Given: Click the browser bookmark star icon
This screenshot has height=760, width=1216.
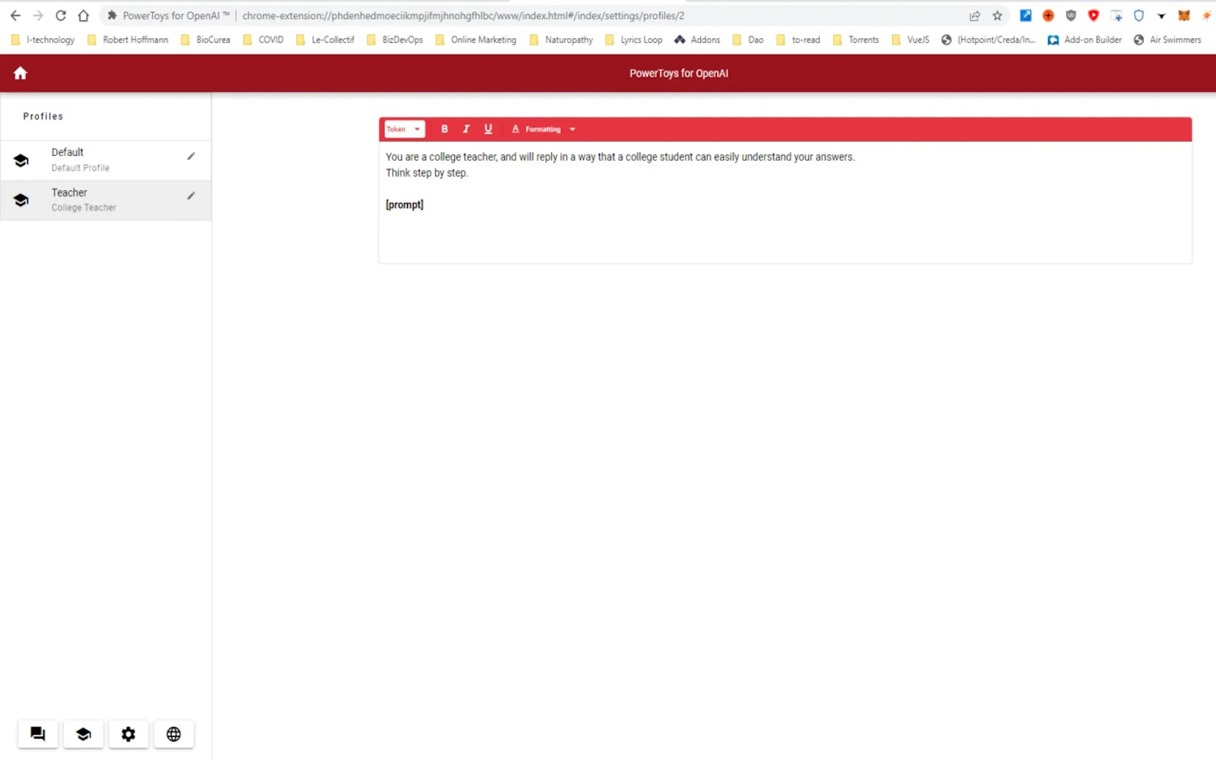Looking at the screenshot, I should 997,16.
